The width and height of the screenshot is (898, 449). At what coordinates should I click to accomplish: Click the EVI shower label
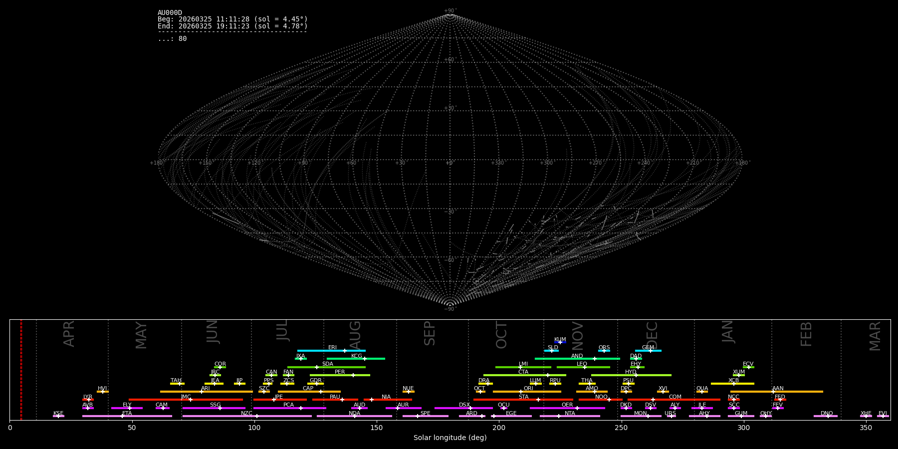click(x=883, y=414)
